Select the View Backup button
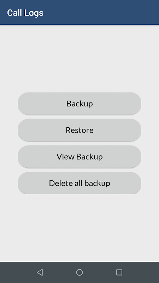 coord(79,157)
